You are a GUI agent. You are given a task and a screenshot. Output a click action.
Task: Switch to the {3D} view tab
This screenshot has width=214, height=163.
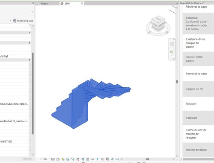point(72,3)
